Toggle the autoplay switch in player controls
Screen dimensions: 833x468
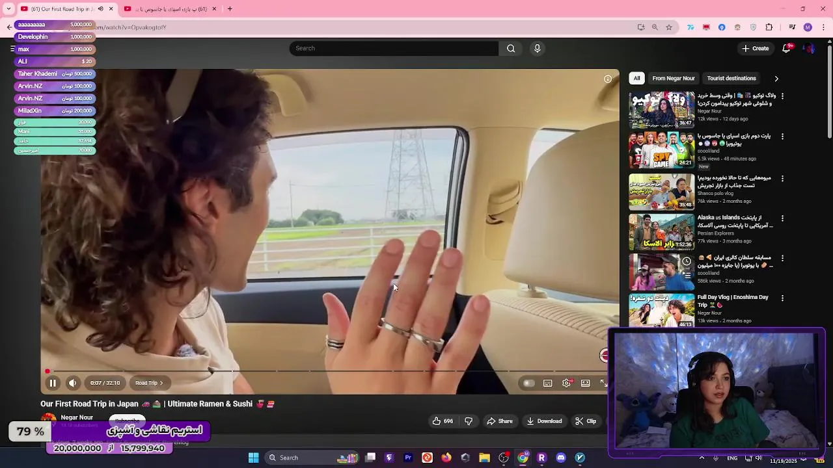[x=528, y=383]
